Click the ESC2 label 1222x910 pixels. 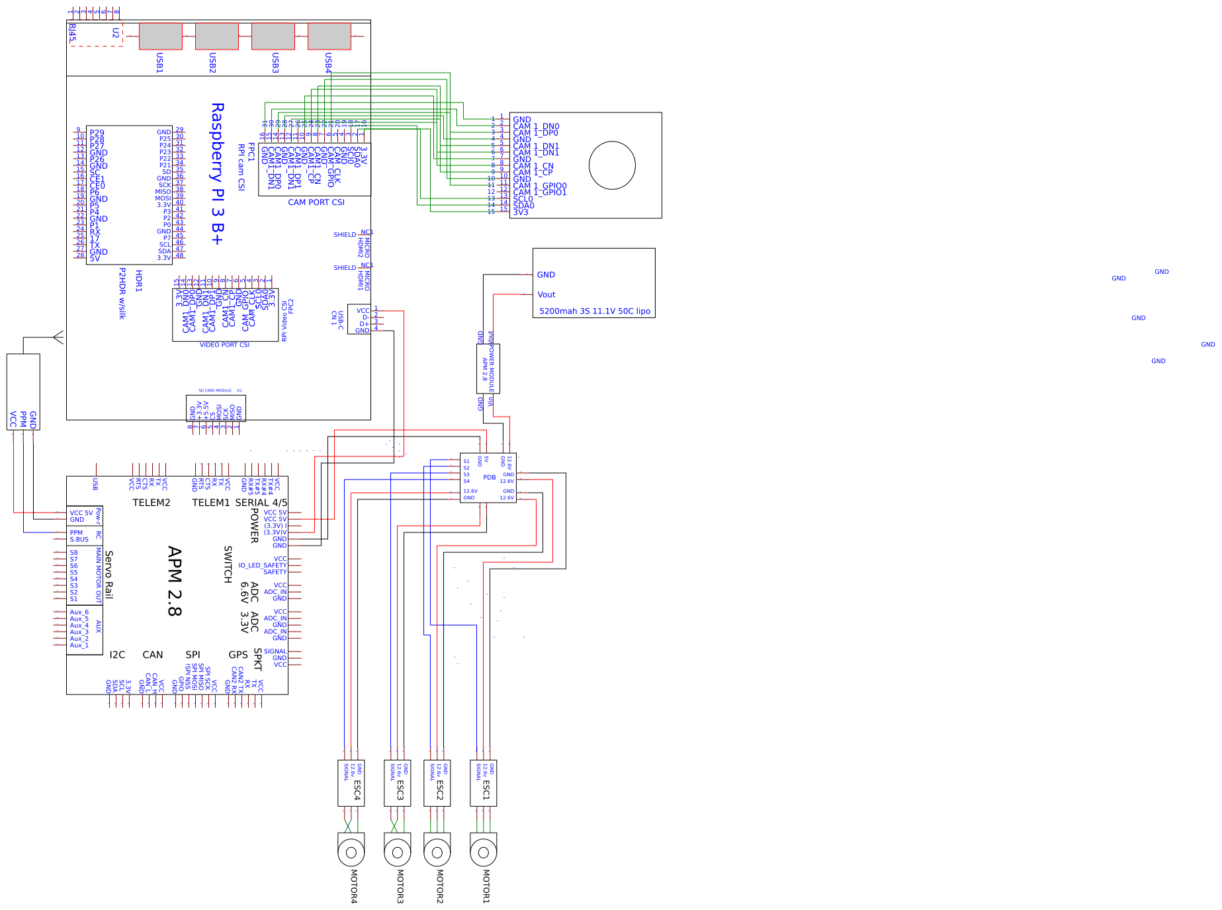[440, 790]
